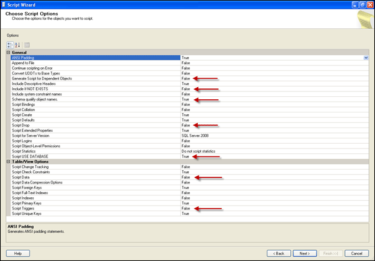Close the Script Wizard window

tap(370, 5)
